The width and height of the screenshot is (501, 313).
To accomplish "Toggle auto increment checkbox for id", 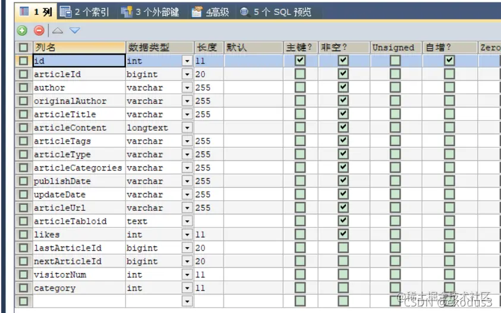I will pyautogui.click(x=449, y=61).
